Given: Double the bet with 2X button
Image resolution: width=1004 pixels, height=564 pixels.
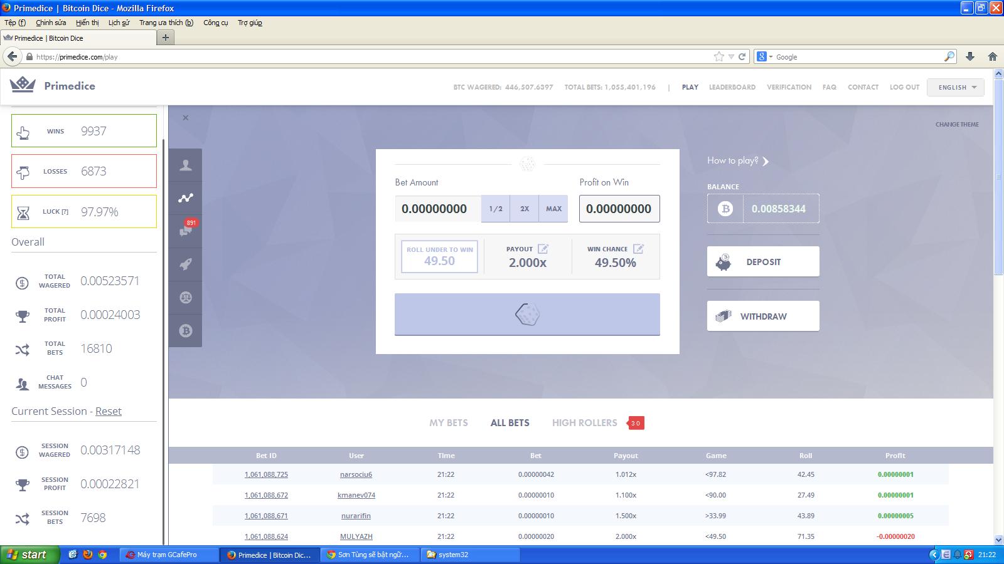Looking at the screenshot, I should tap(525, 209).
